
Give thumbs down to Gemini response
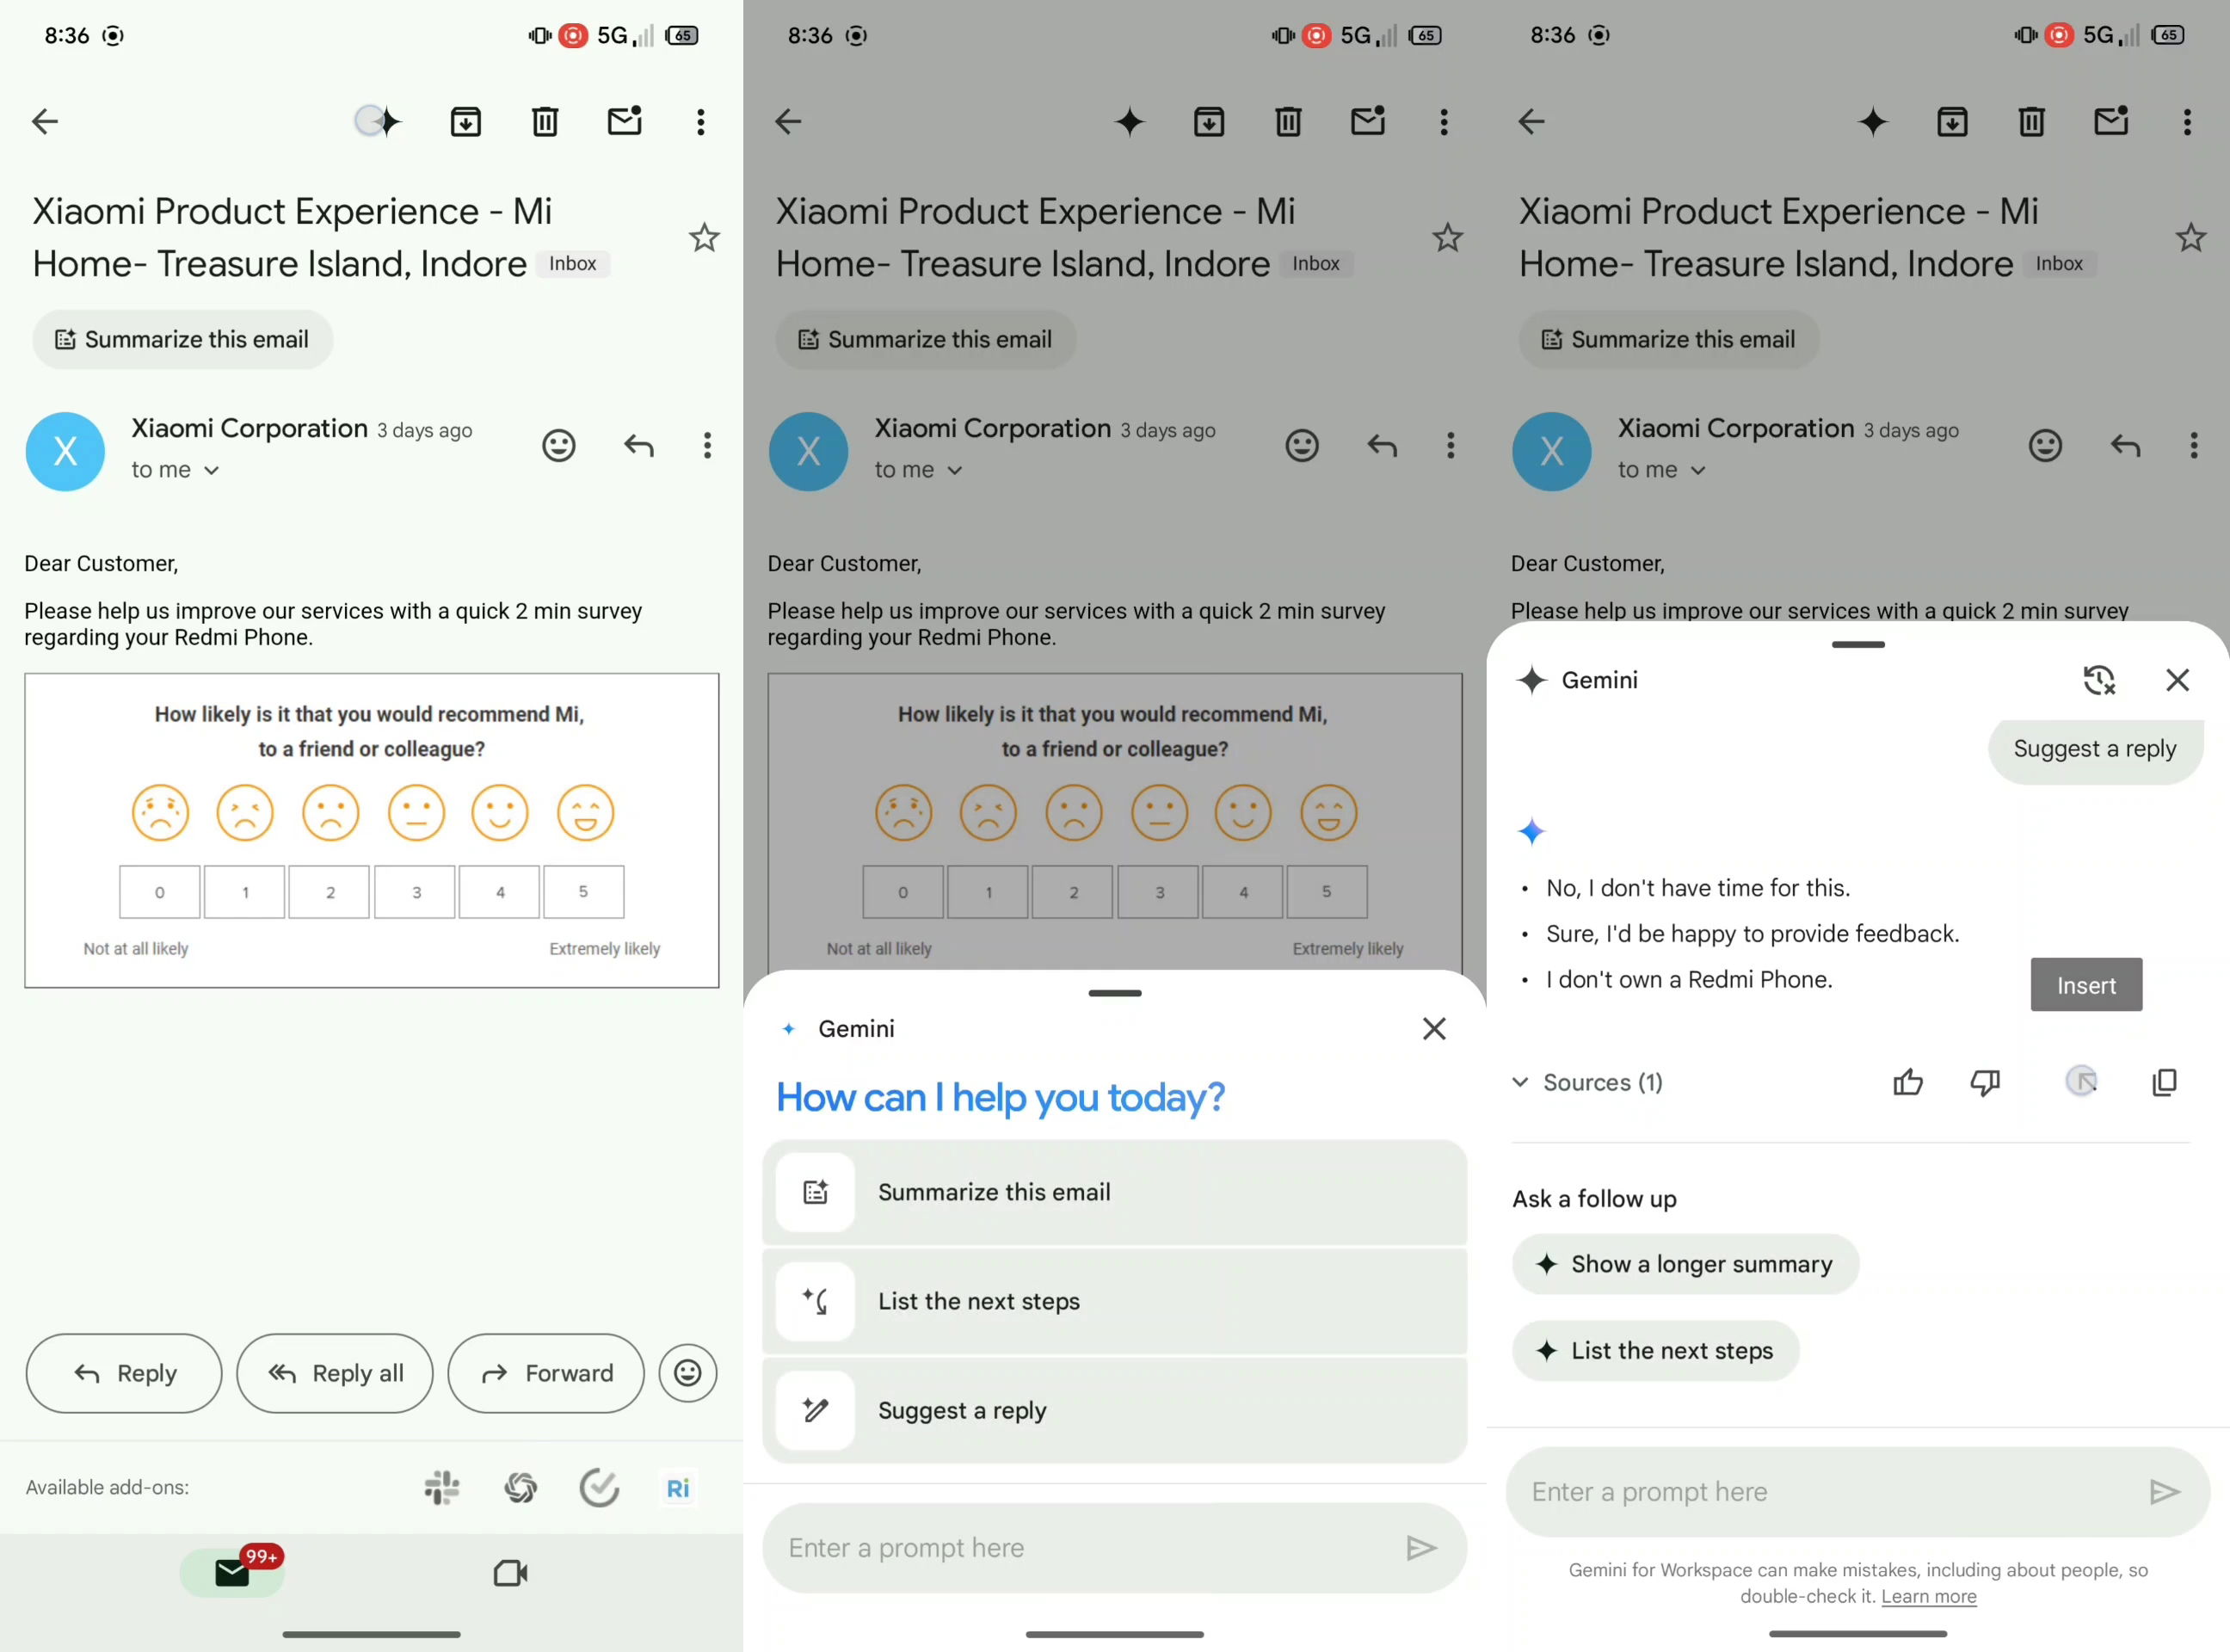click(1985, 1082)
